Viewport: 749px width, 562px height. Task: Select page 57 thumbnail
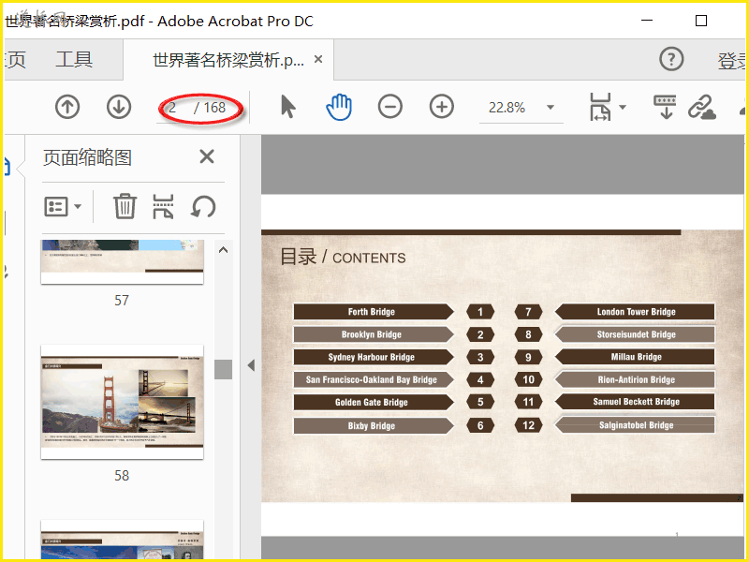point(123,261)
